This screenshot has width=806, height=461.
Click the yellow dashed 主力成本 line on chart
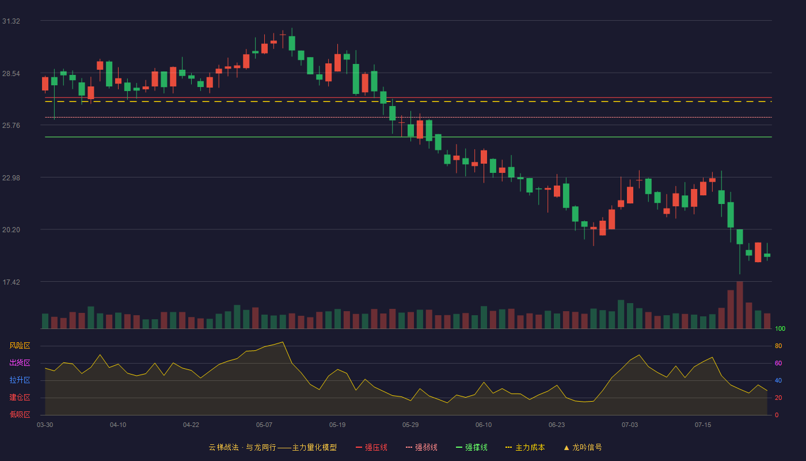[x=408, y=101]
